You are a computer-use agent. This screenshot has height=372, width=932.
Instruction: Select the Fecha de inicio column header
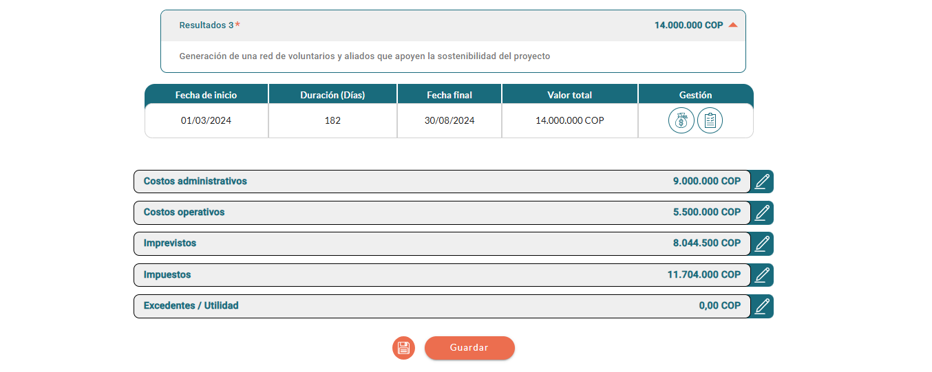point(206,95)
